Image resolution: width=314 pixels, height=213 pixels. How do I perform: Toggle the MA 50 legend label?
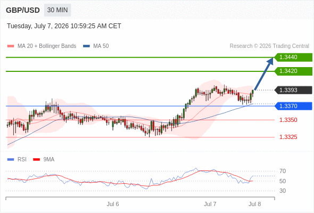coord(101,46)
